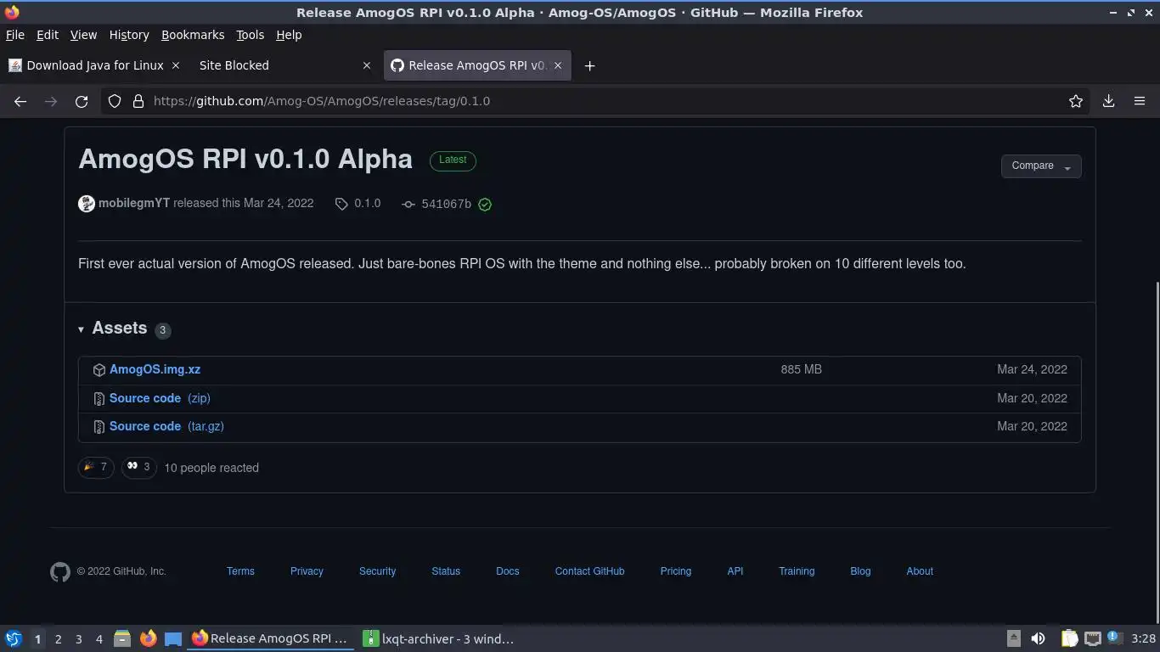This screenshot has height=652, width=1160.
Task: Launch Firefox from the taskbar quicklaunch
Action: click(148, 638)
